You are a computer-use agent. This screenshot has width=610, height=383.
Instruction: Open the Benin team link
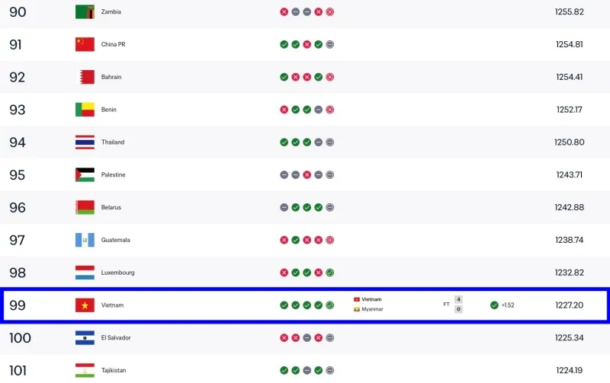[108, 110]
